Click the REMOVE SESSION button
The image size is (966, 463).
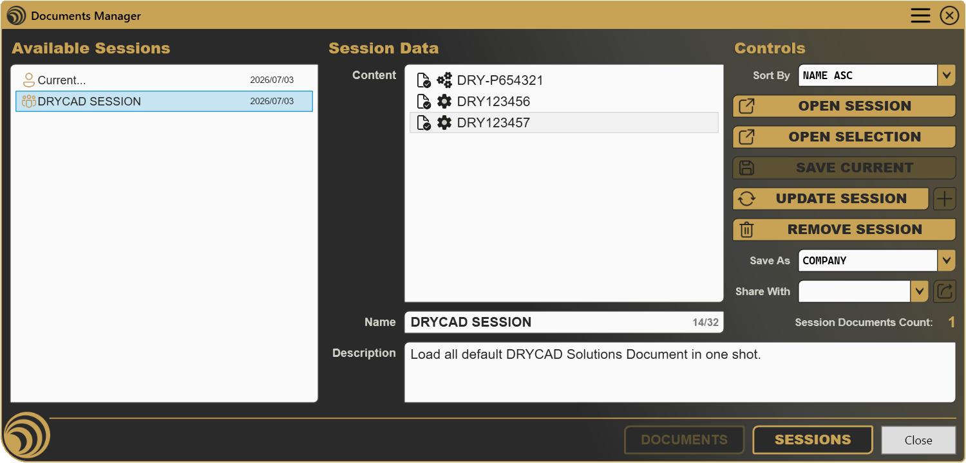[x=844, y=230]
